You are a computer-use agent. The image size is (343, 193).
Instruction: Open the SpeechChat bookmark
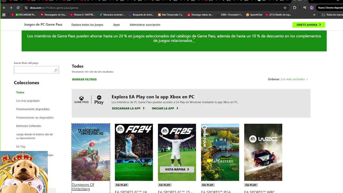(254, 15)
